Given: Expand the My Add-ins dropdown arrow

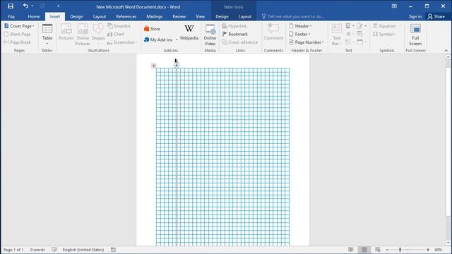Looking at the screenshot, I should point(177,40).
